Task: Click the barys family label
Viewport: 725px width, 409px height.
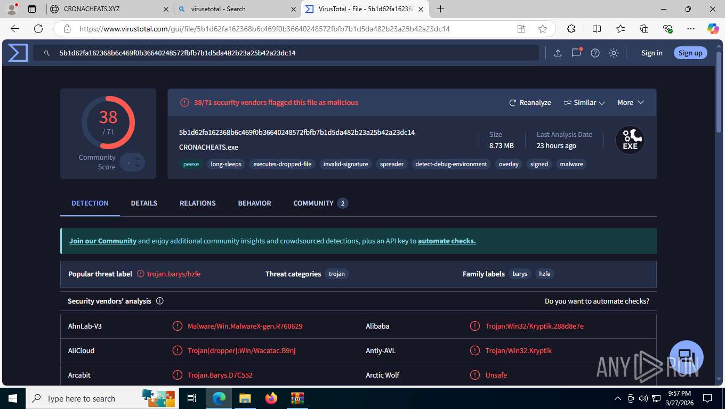Action: pyautogui.click(x=520, y=274)
